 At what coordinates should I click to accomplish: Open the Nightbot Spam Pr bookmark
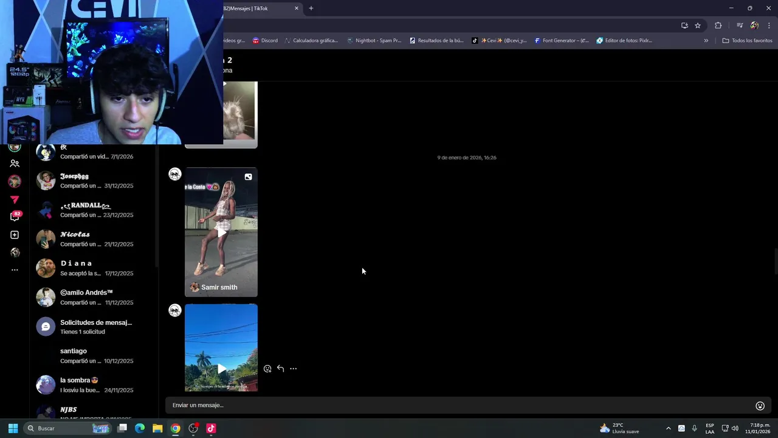(x=374, y=41)
